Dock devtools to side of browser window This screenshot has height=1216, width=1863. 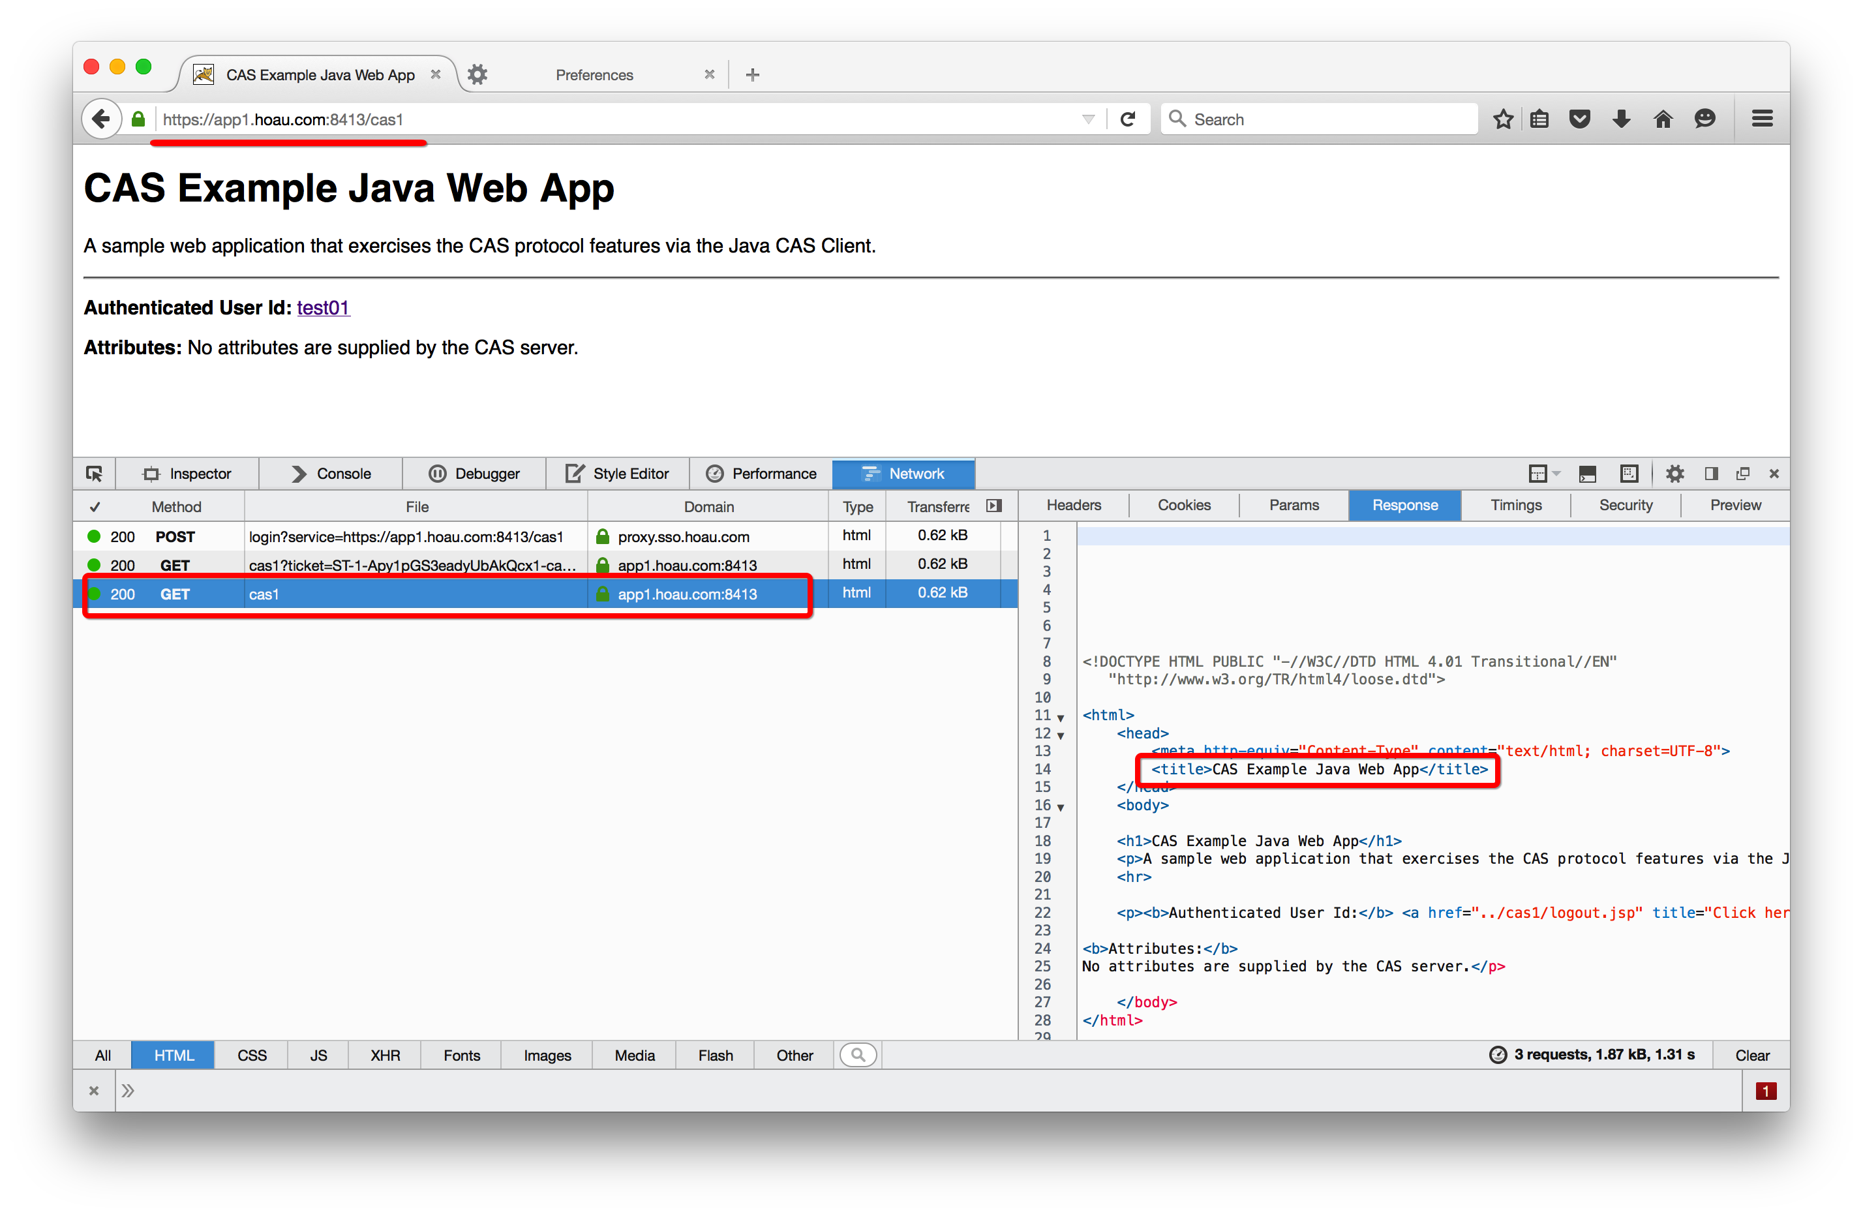1711,474
